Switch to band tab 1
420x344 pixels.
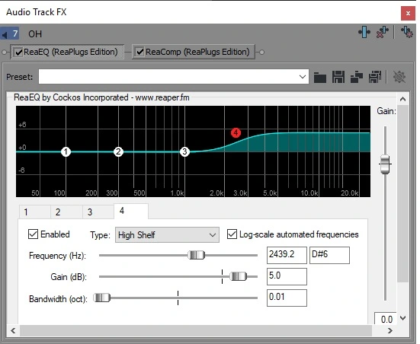point(35,212)
